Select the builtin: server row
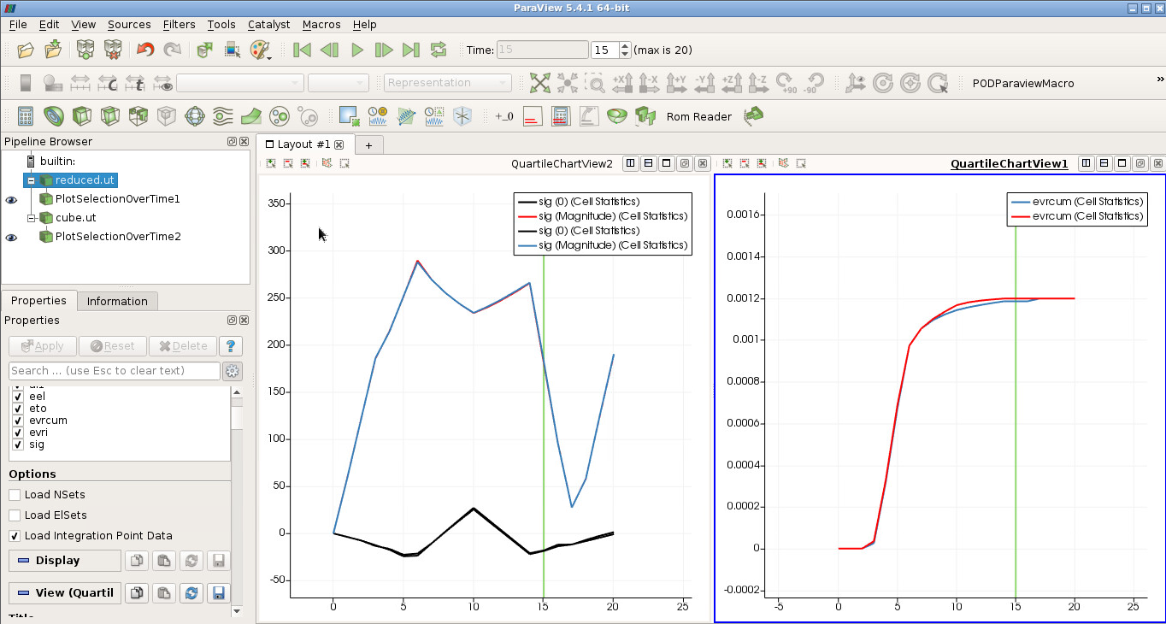The width and height of the screenshot is (1166, 624). pyautogui.click(x=57, y=162)
